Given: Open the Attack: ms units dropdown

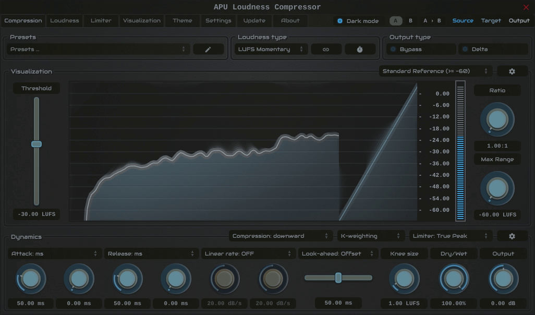Looking at the screenshot, I should pos(55,253).
